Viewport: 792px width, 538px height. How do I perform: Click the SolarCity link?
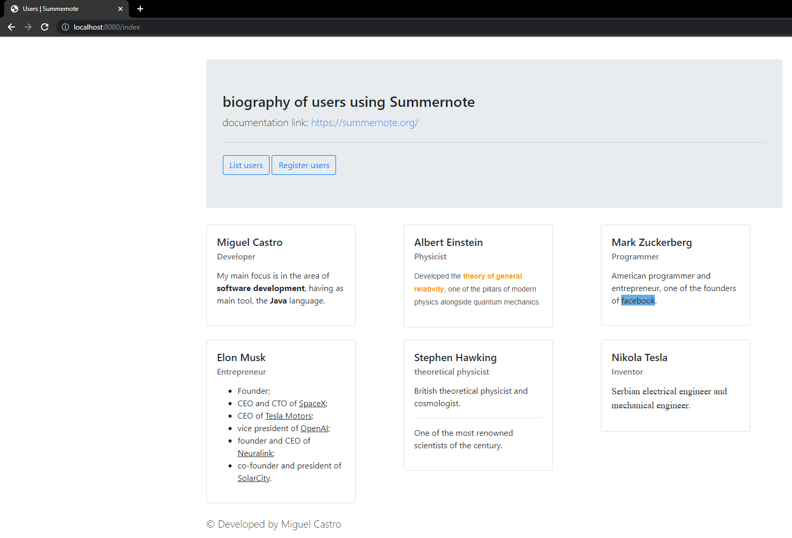pos(253,478)
